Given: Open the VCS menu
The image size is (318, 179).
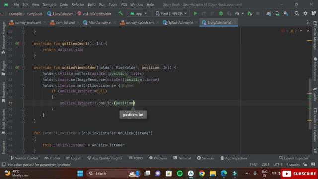Looking at the screenshot, I should pyautogui.click(x=124, y=4).
